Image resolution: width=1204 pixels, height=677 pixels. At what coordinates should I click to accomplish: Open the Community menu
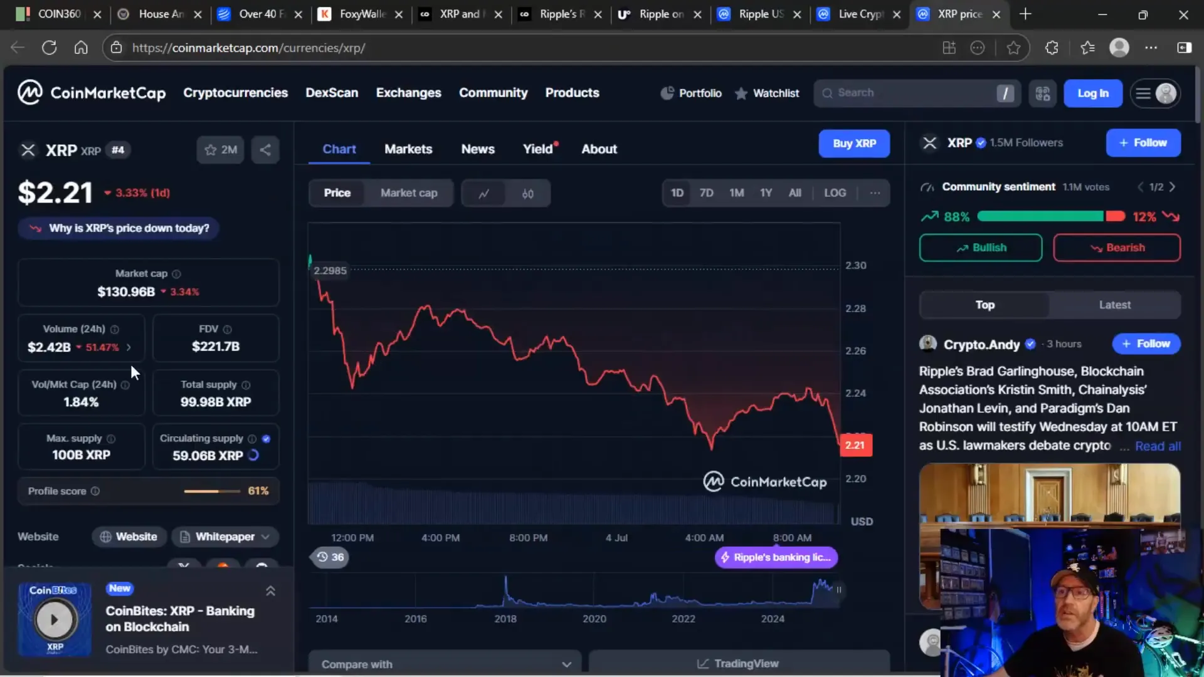point(493,93)
